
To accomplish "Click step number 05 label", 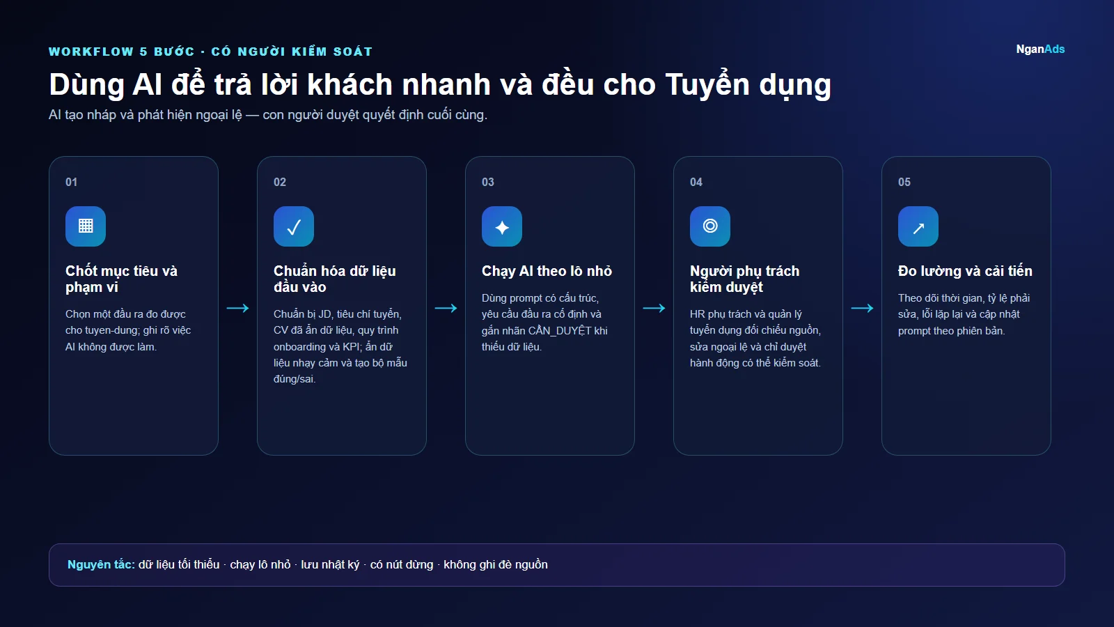I will point(904,182).
